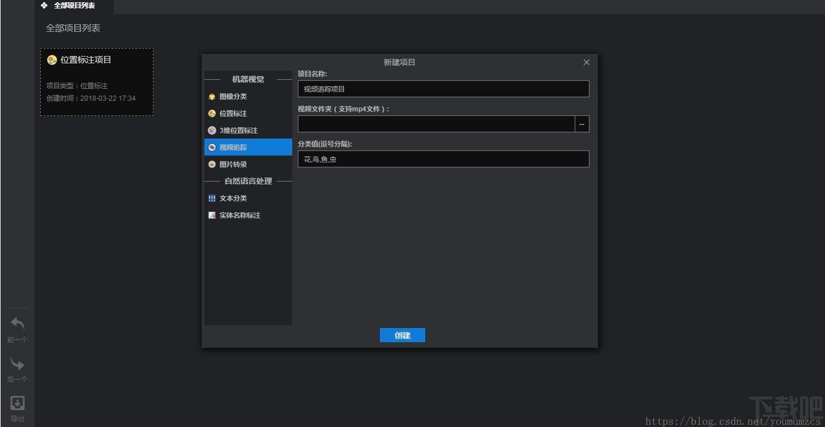Edit the 分类值 category values field

[443, 159]
